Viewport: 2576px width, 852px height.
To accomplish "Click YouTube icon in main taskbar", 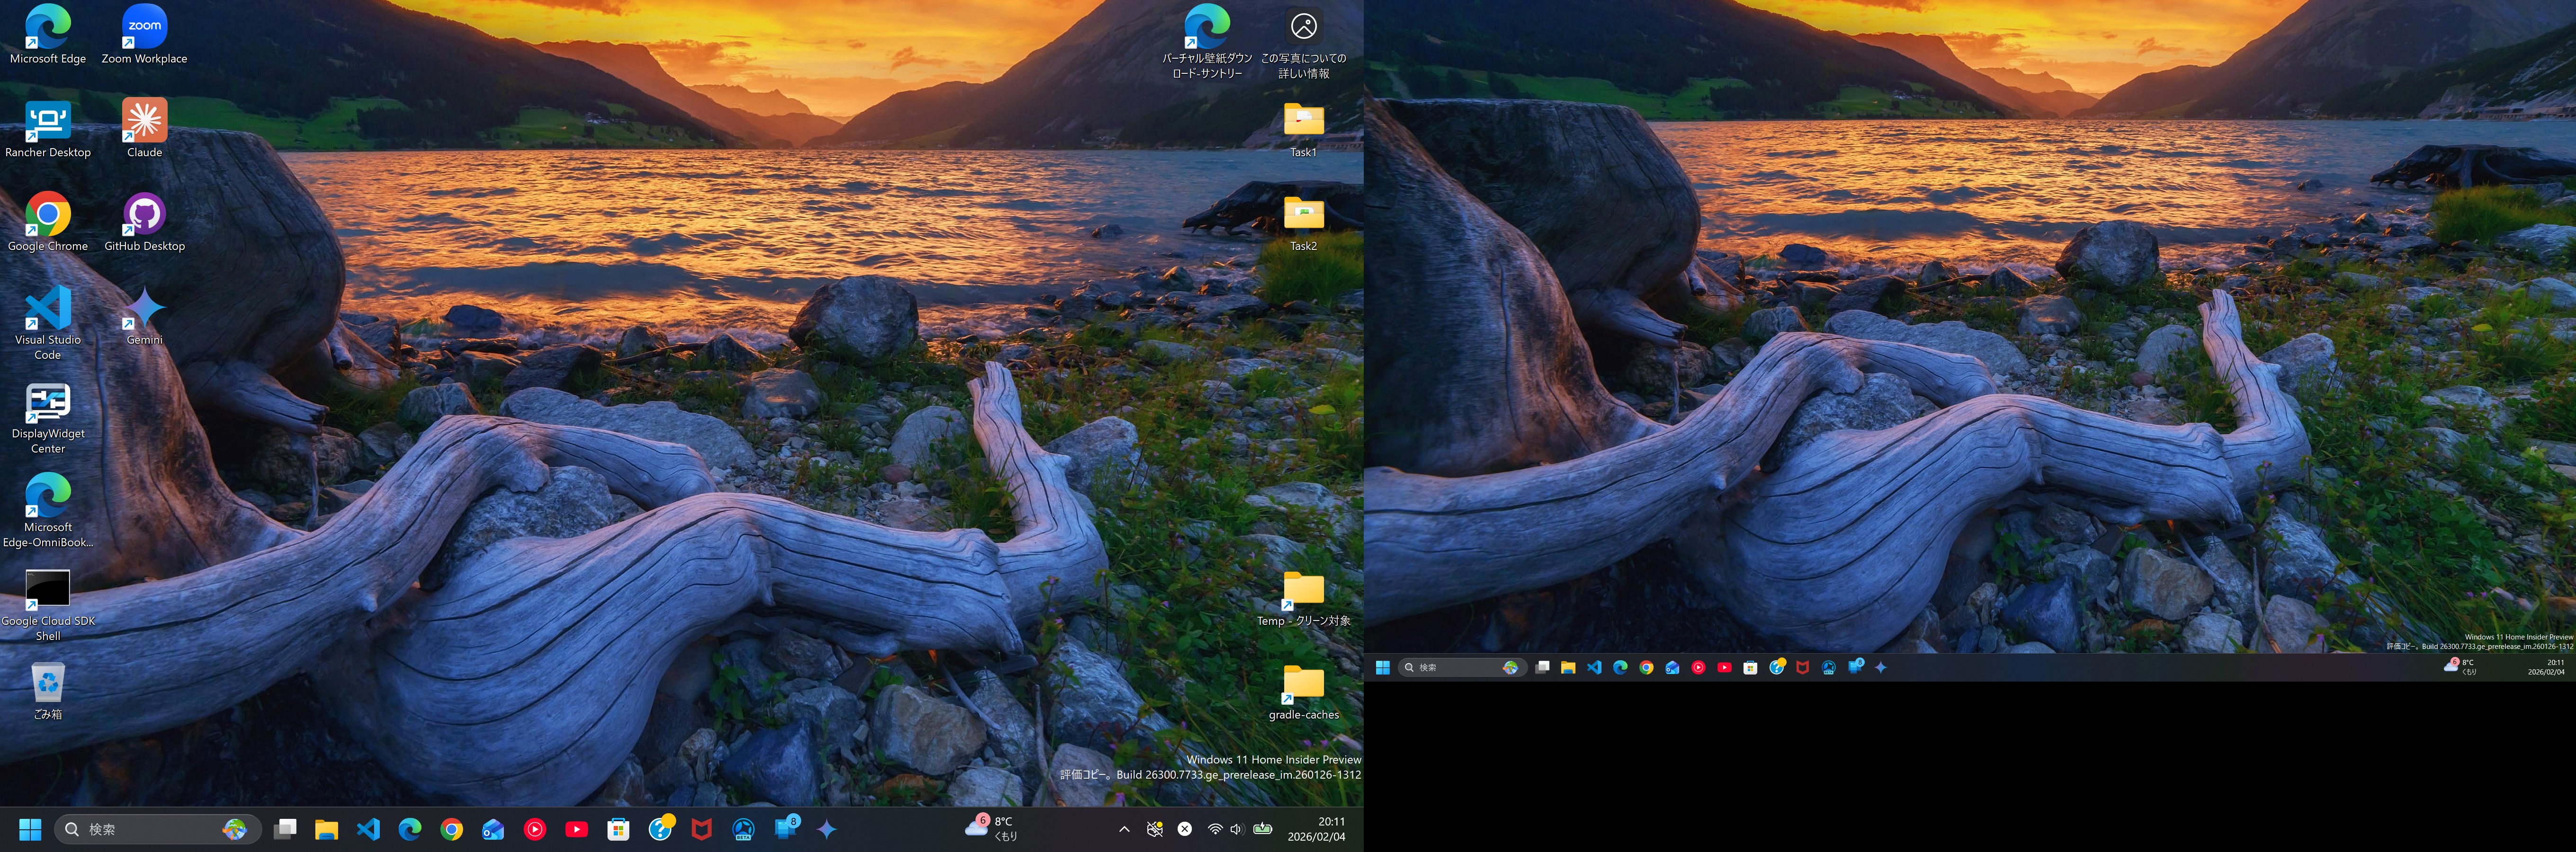I will tap(576, 829).
